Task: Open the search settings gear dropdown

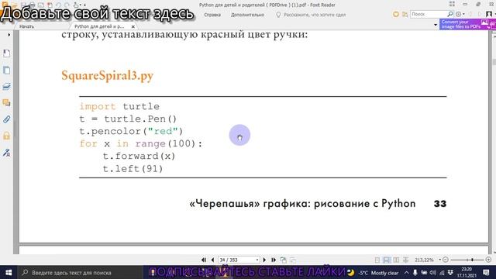Action: pos(460,14)
